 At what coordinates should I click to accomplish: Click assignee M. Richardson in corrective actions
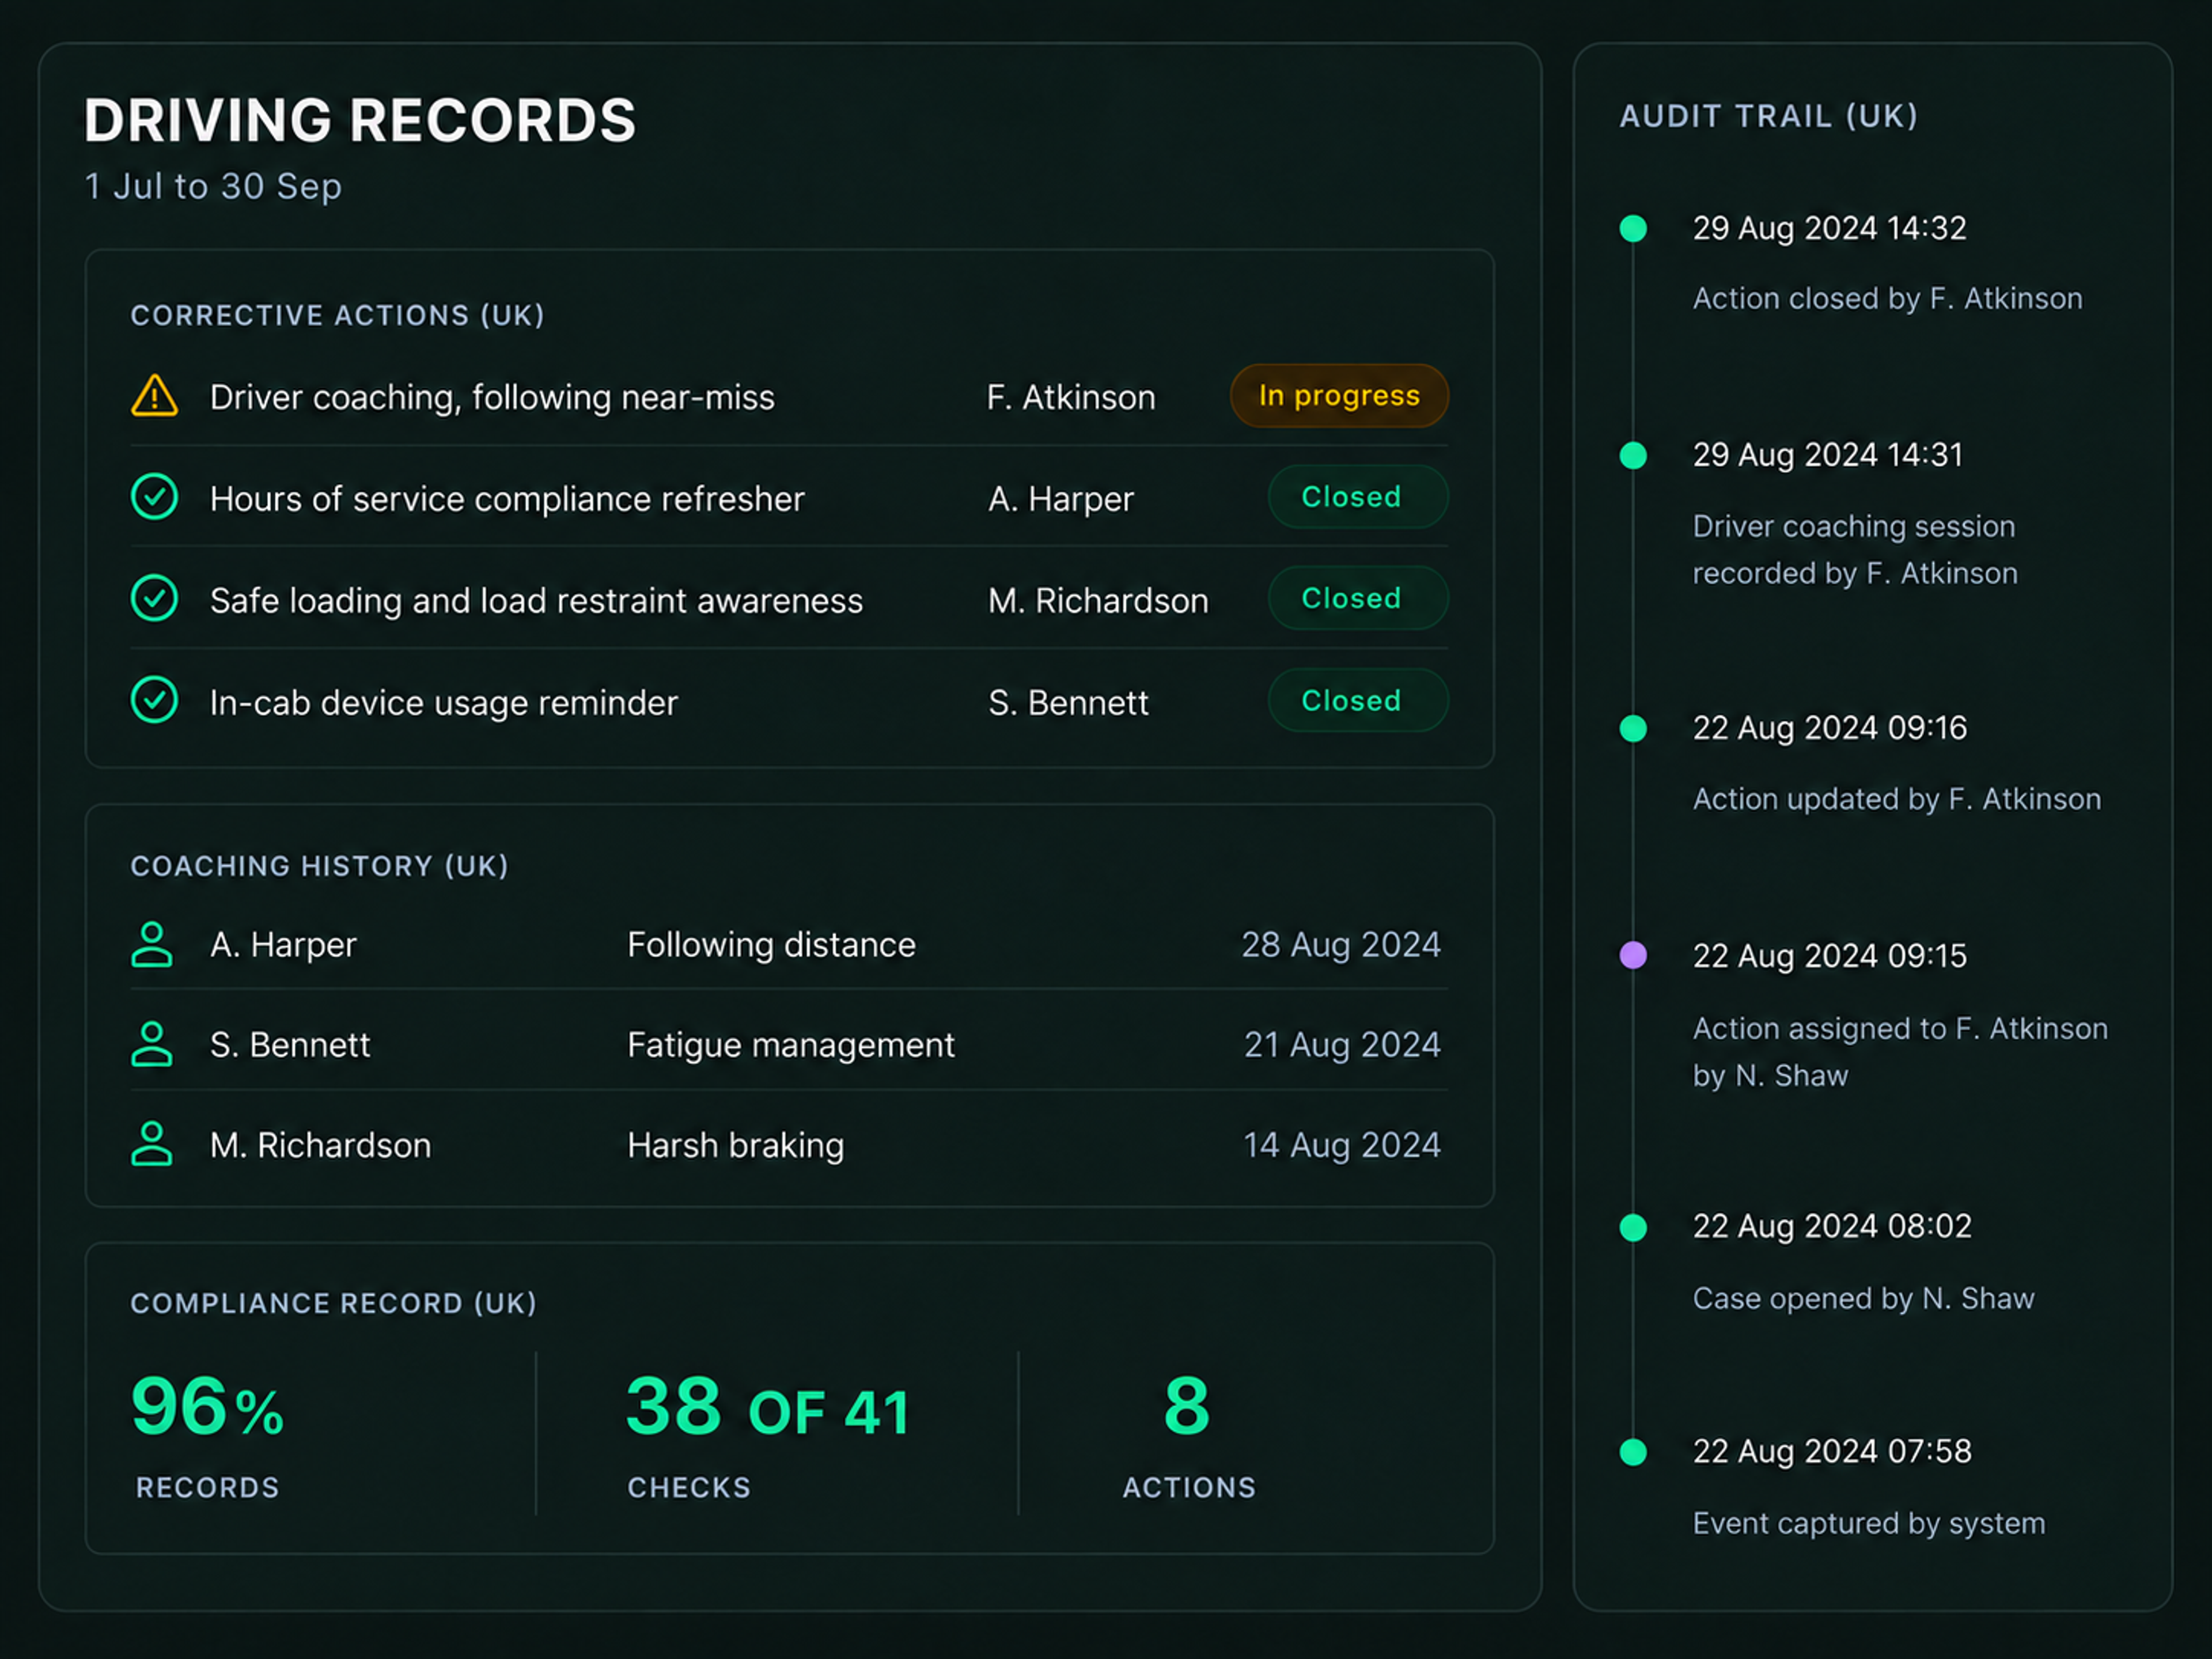pyautogui.click(x=1098, y=601)
